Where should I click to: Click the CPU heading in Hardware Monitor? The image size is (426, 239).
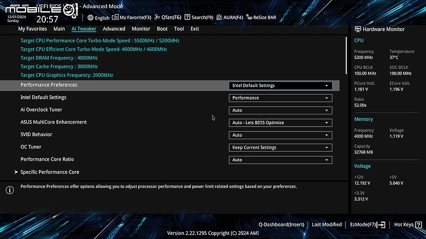[x=359, y=40]
